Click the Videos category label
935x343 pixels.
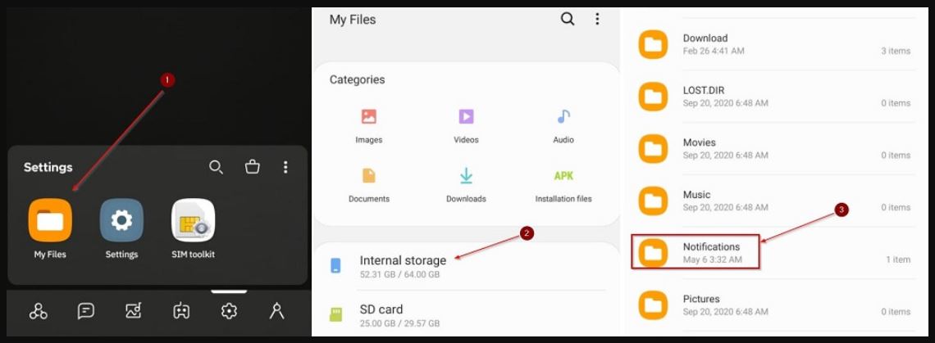tap(466, 140)
